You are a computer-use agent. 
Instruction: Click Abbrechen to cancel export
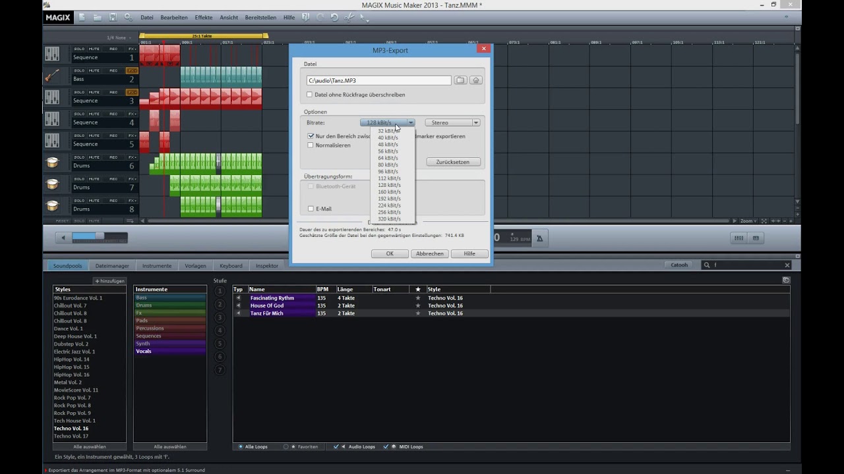coord(429,253)
